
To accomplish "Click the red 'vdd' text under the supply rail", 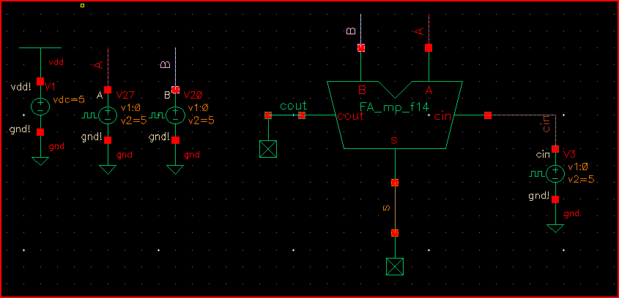I will [56, 62].
